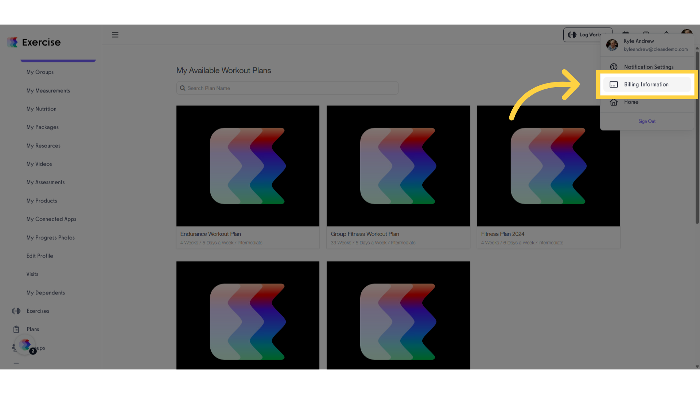Click the profile avatar in top bar

tap(687, 33)
